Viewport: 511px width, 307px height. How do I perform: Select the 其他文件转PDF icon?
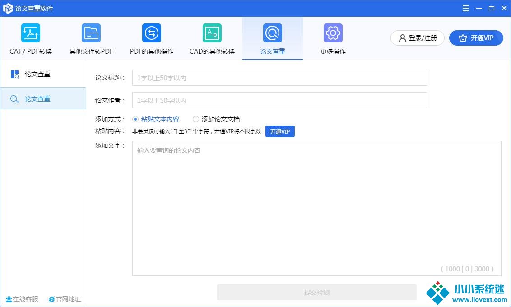tap(91, 33)
